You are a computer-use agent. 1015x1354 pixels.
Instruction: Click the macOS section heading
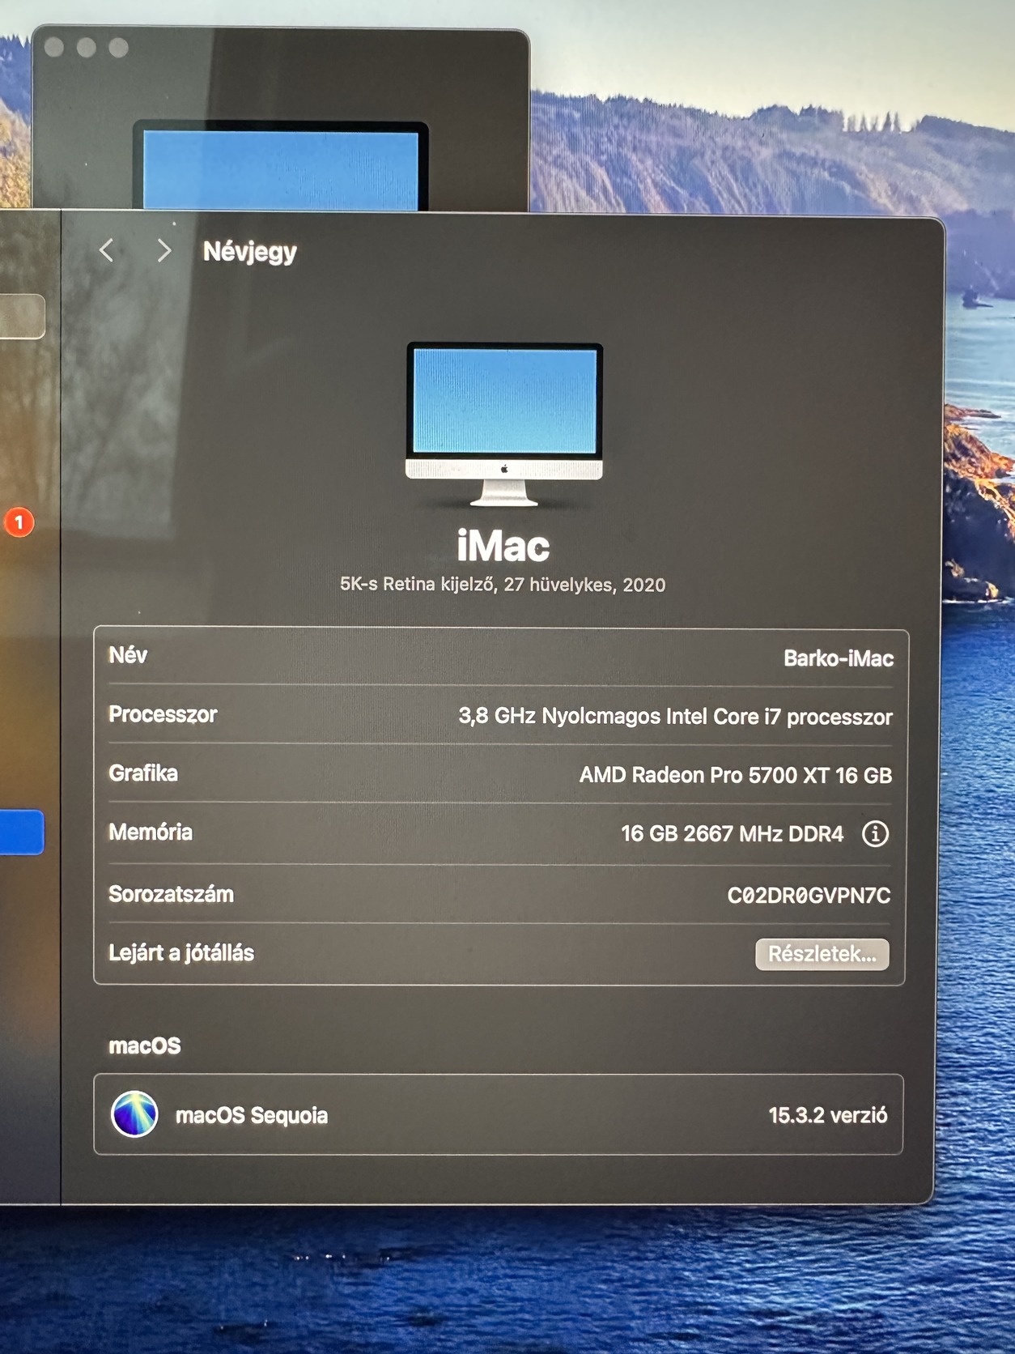(x=145, y=1045)
